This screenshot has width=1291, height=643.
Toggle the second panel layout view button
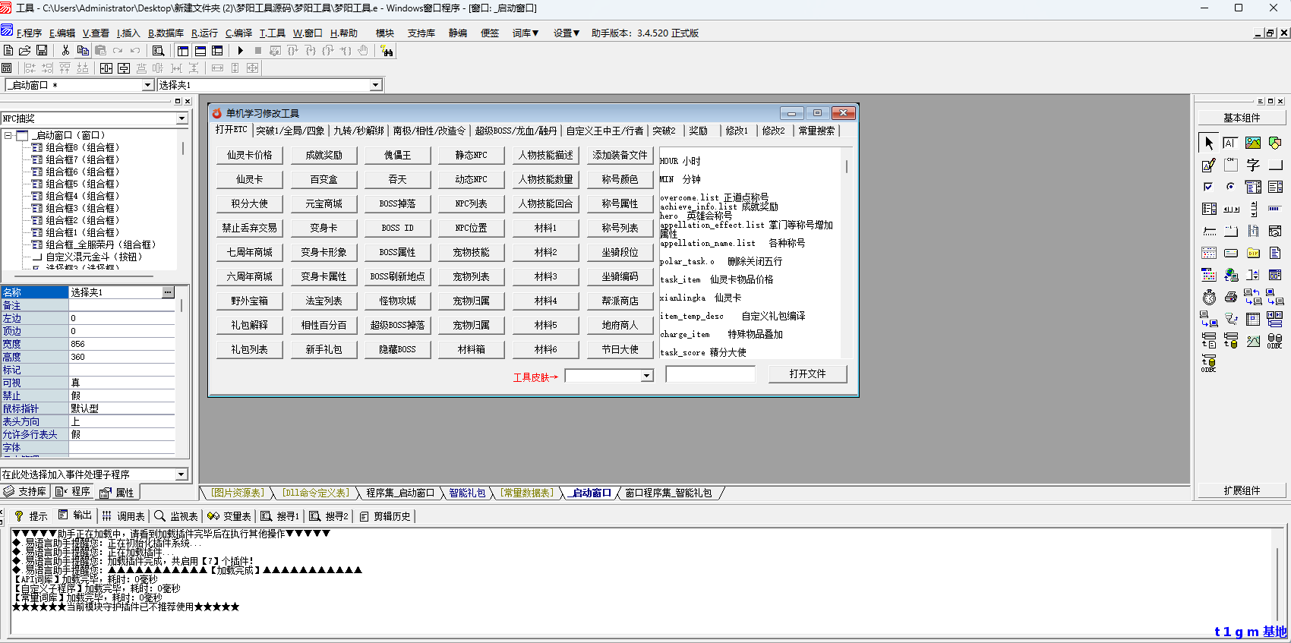pyautogui.click(x=200, y=50)
